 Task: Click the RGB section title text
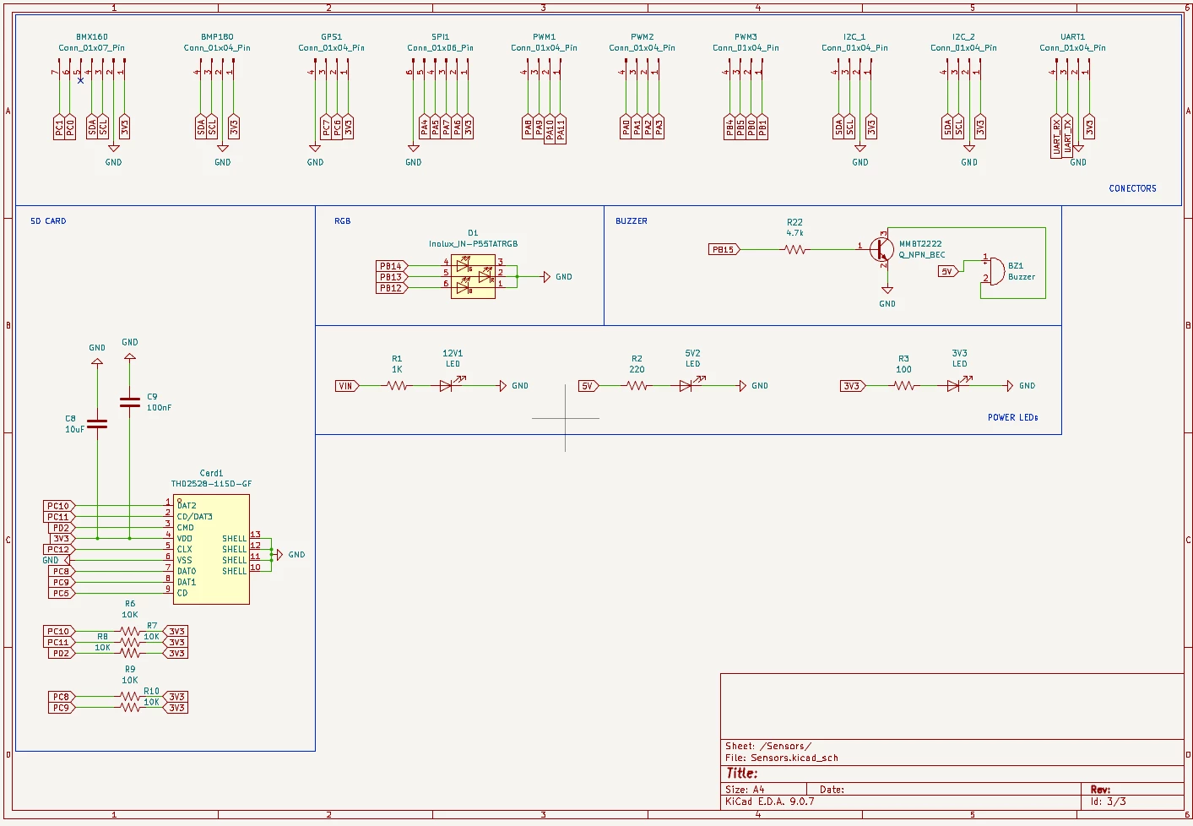pyautogui.click(x=343, y=221)
